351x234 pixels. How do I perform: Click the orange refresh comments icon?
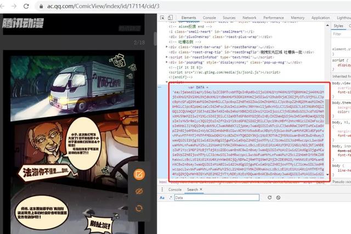pyautogui.click(x=139, y=208)
